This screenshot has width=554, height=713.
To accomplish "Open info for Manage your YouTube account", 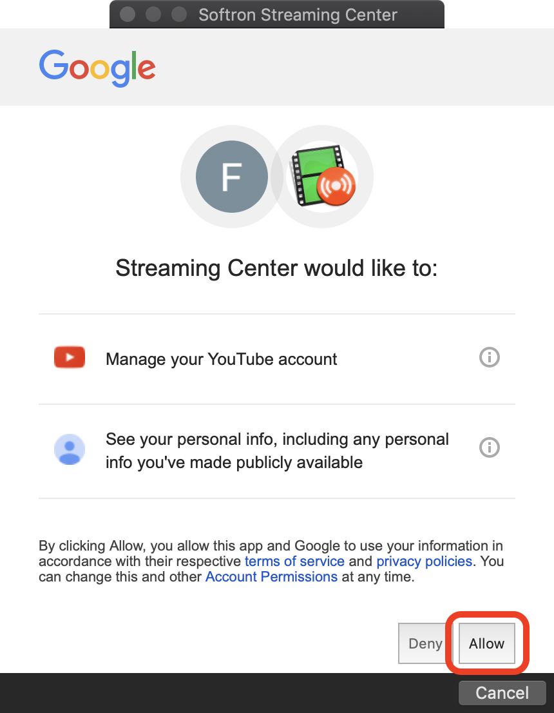I will pyautogui.click(x=490, y=357).
